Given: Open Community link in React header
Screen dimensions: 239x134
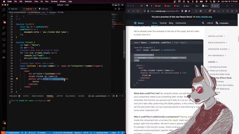Looking at the screenshot, I should click(181, 23).
